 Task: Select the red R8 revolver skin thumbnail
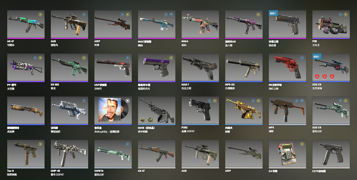pyautogui.click(x=288, y=67)
